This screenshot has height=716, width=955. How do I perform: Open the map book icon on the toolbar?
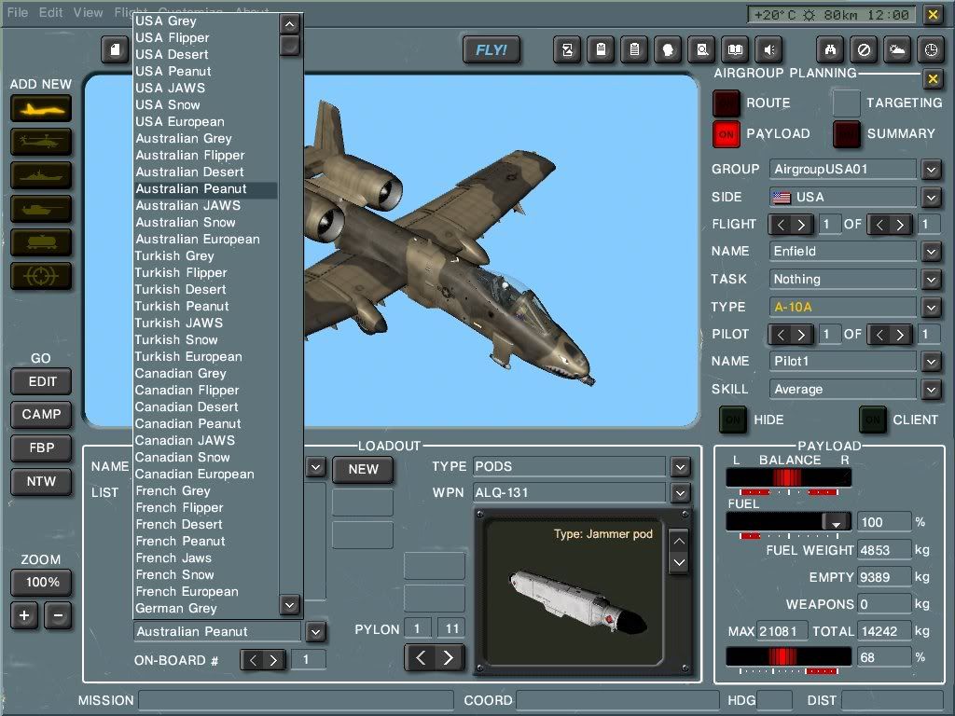pyautogui.click(x=736, y=49)
